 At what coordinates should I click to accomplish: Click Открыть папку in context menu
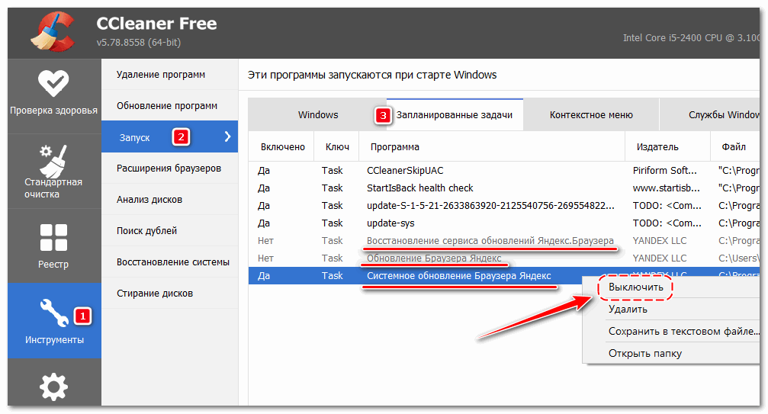coord(644,353)
